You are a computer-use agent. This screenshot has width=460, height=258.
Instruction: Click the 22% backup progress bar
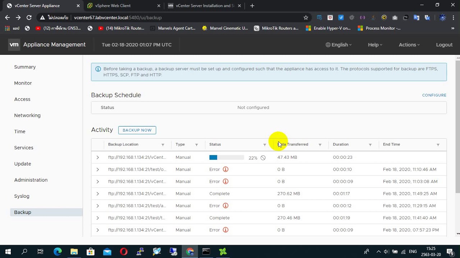pyautogui.click(x=227, y=158)
